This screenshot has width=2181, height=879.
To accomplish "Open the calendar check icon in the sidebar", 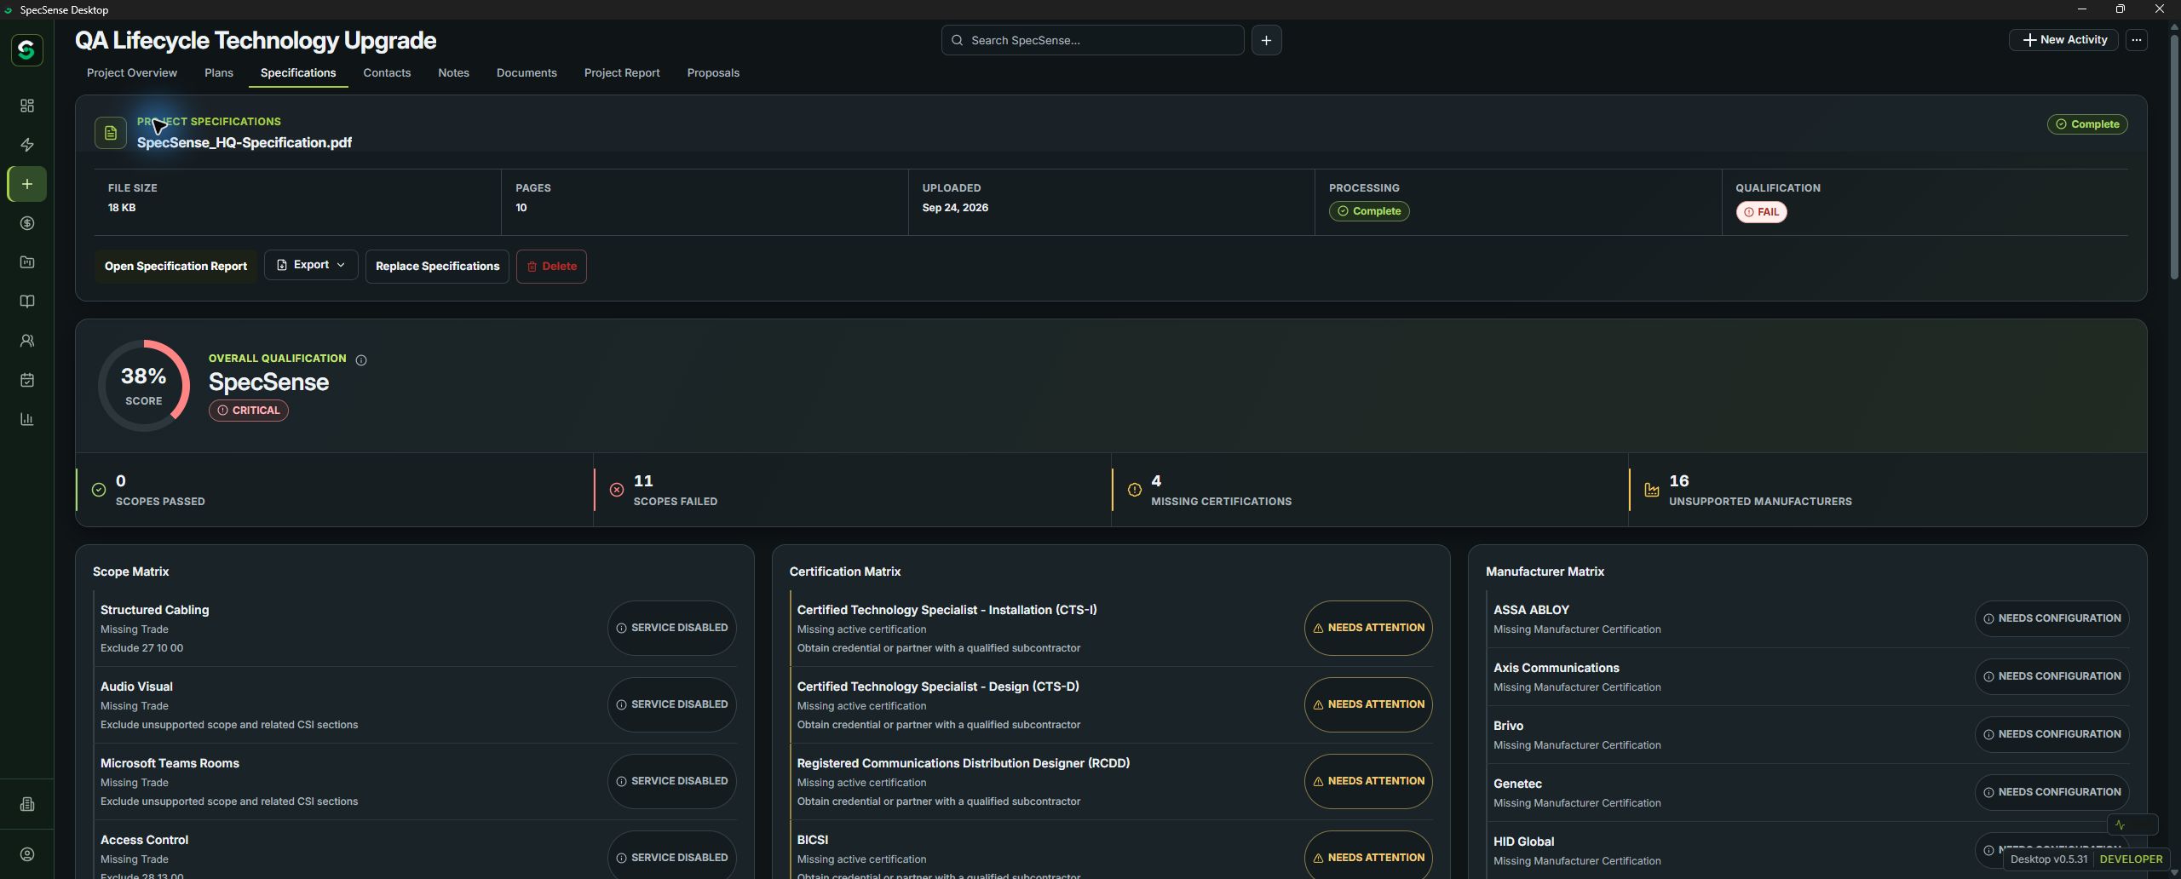I will point(27,380).
